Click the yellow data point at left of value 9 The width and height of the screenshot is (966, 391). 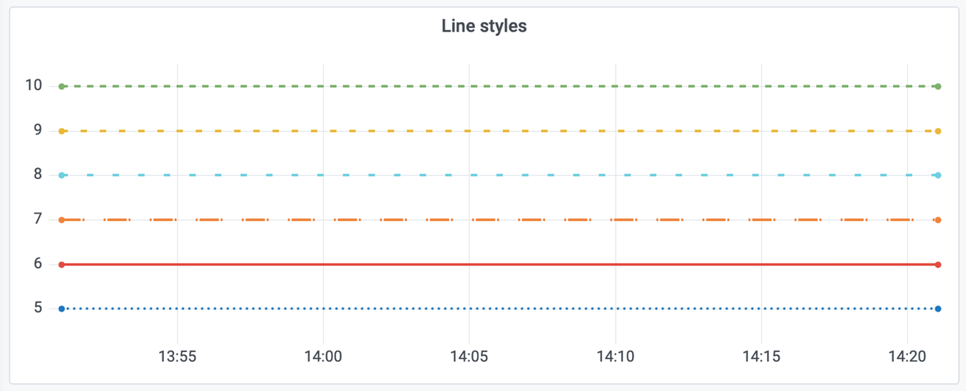[x=62, y=131]
